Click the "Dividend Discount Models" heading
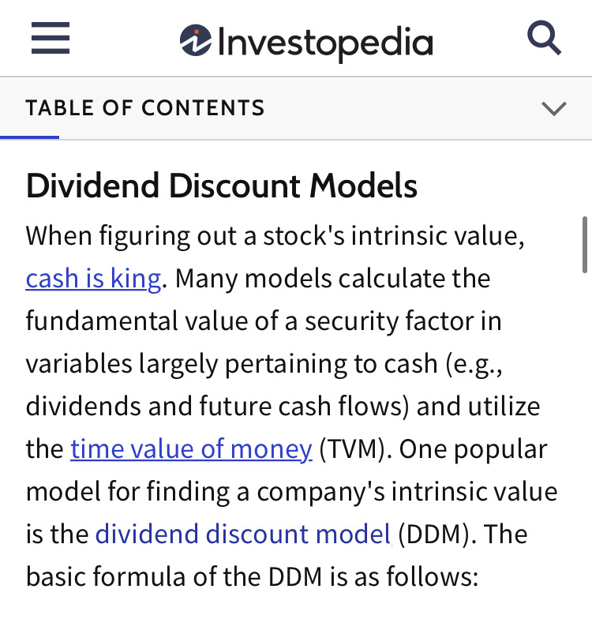This screenshot has height=619, width=592. tap(222, 186)
